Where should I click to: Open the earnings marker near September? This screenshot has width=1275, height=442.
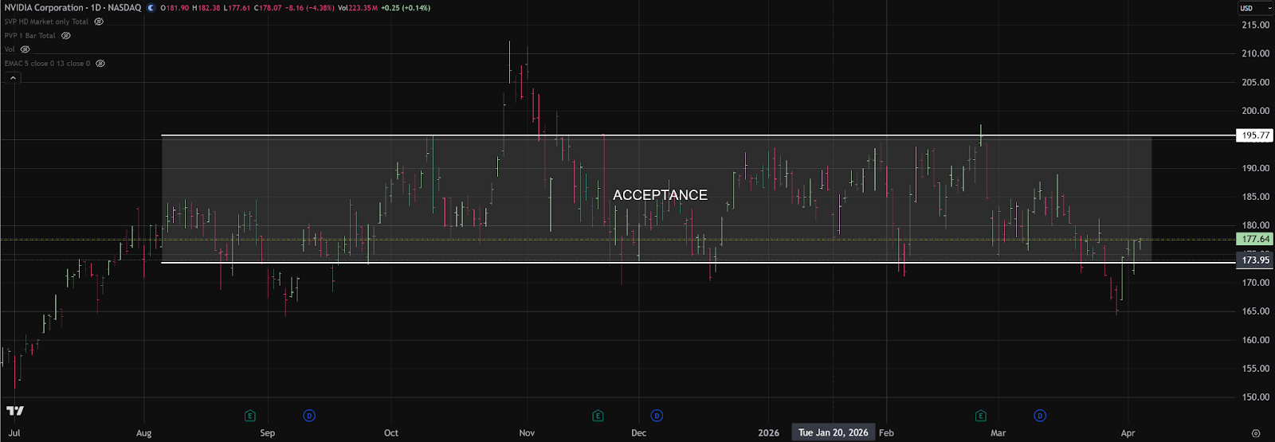(249, 416)
